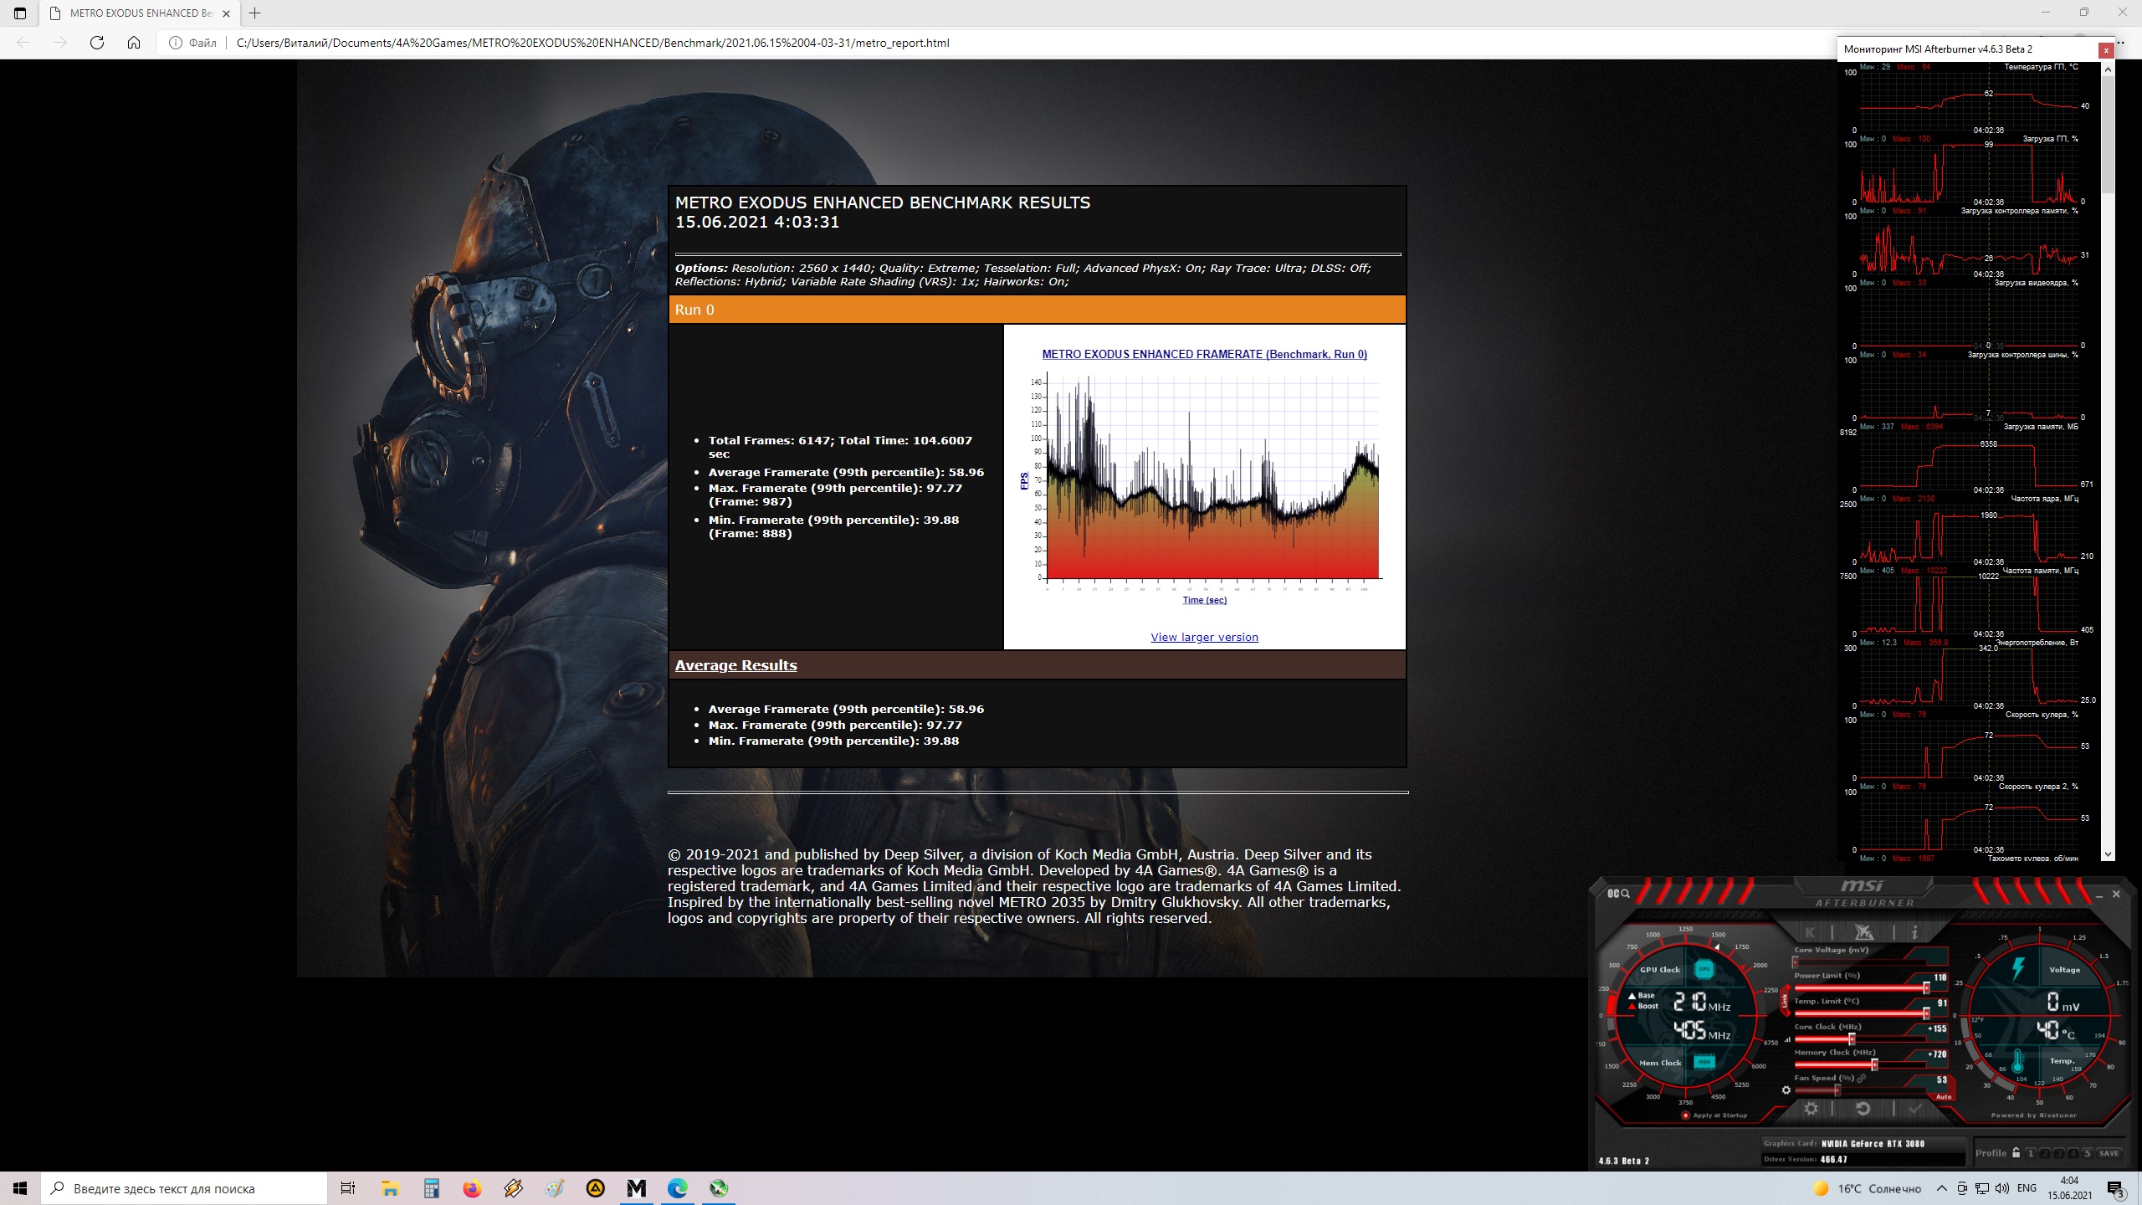Toggle Auto fan speed mode
Image resolution: width=2142 pixels, height=1205 pixels.
click(x=1943, y=1096)
